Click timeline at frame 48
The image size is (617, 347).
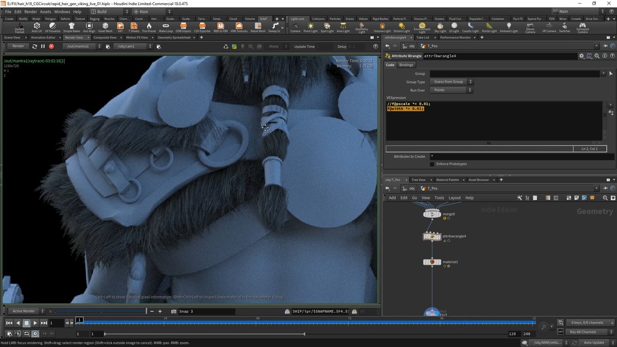[258, 323]
